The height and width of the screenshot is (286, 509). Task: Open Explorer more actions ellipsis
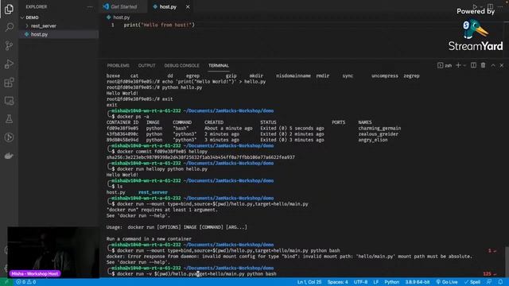point(90,6)
